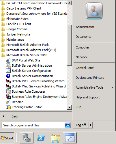Open Windows Explorer from taskbar

[x=55, y=138]
